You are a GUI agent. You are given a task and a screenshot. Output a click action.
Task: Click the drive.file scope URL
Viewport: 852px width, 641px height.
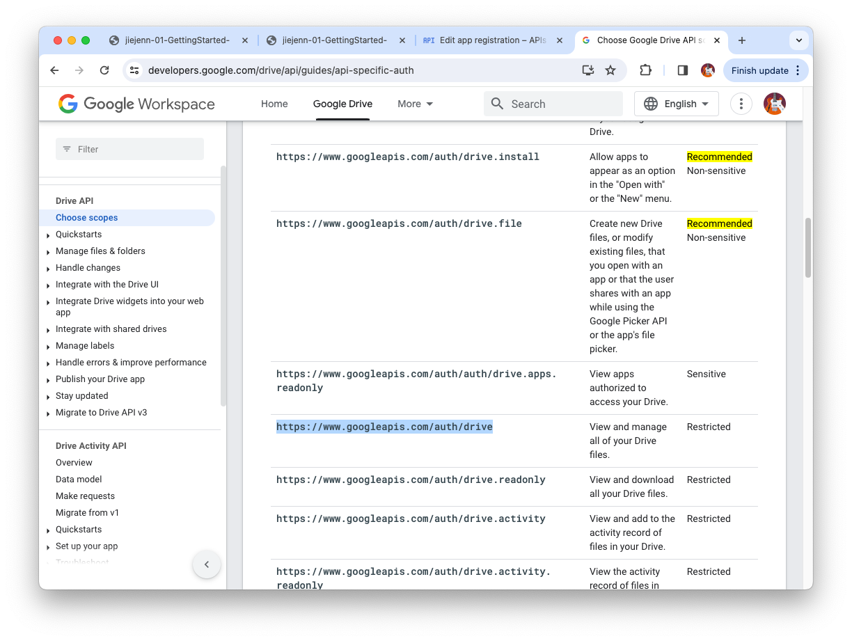point(399,223)
